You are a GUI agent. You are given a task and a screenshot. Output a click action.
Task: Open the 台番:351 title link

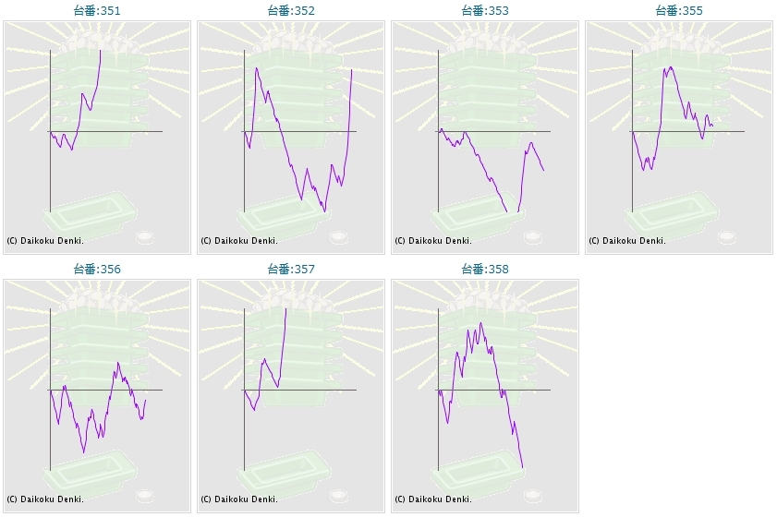coord(97,11)
